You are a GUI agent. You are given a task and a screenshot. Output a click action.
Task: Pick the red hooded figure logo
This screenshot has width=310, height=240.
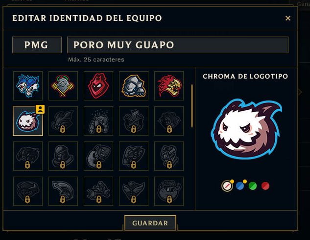98,86
